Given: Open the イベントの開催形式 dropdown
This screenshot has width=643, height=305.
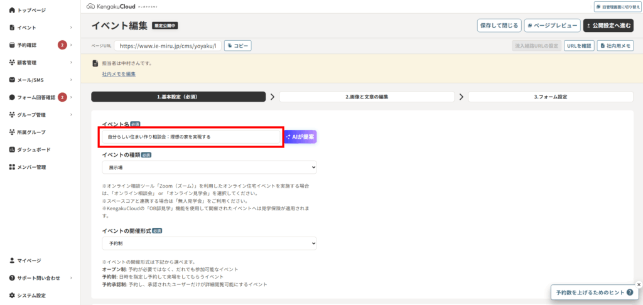Looking at the screenshot, I should 209,243.
